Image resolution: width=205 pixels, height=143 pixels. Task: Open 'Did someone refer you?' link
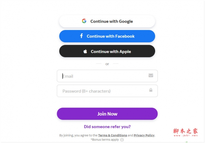pos(107,127)
